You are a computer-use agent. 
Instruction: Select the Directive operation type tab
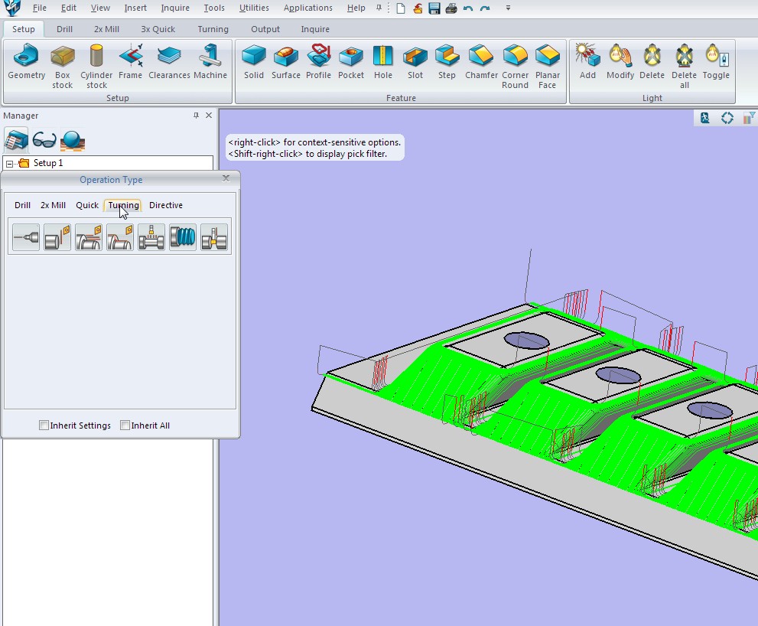165,205
